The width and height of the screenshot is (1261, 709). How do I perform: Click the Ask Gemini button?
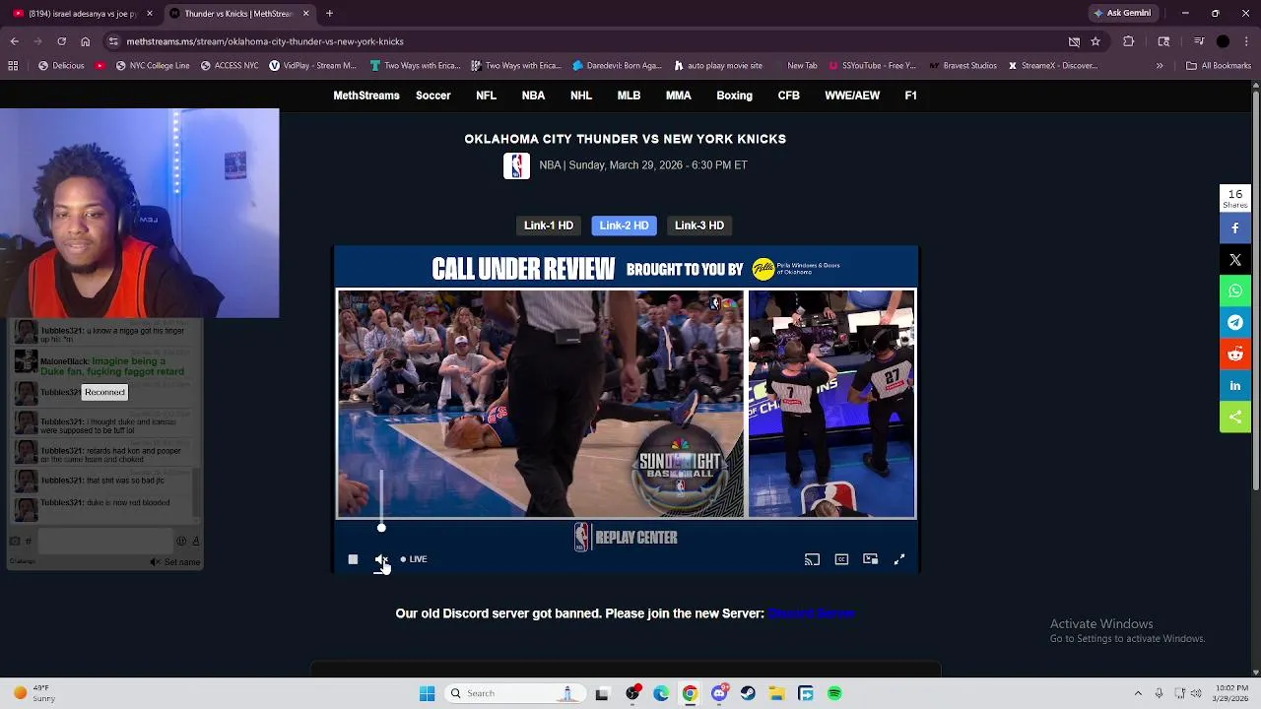(1122, 14)
